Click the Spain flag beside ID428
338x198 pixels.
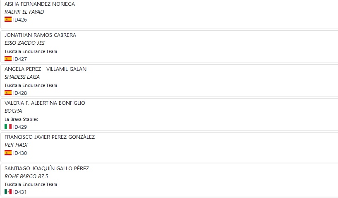click(8, 93)
